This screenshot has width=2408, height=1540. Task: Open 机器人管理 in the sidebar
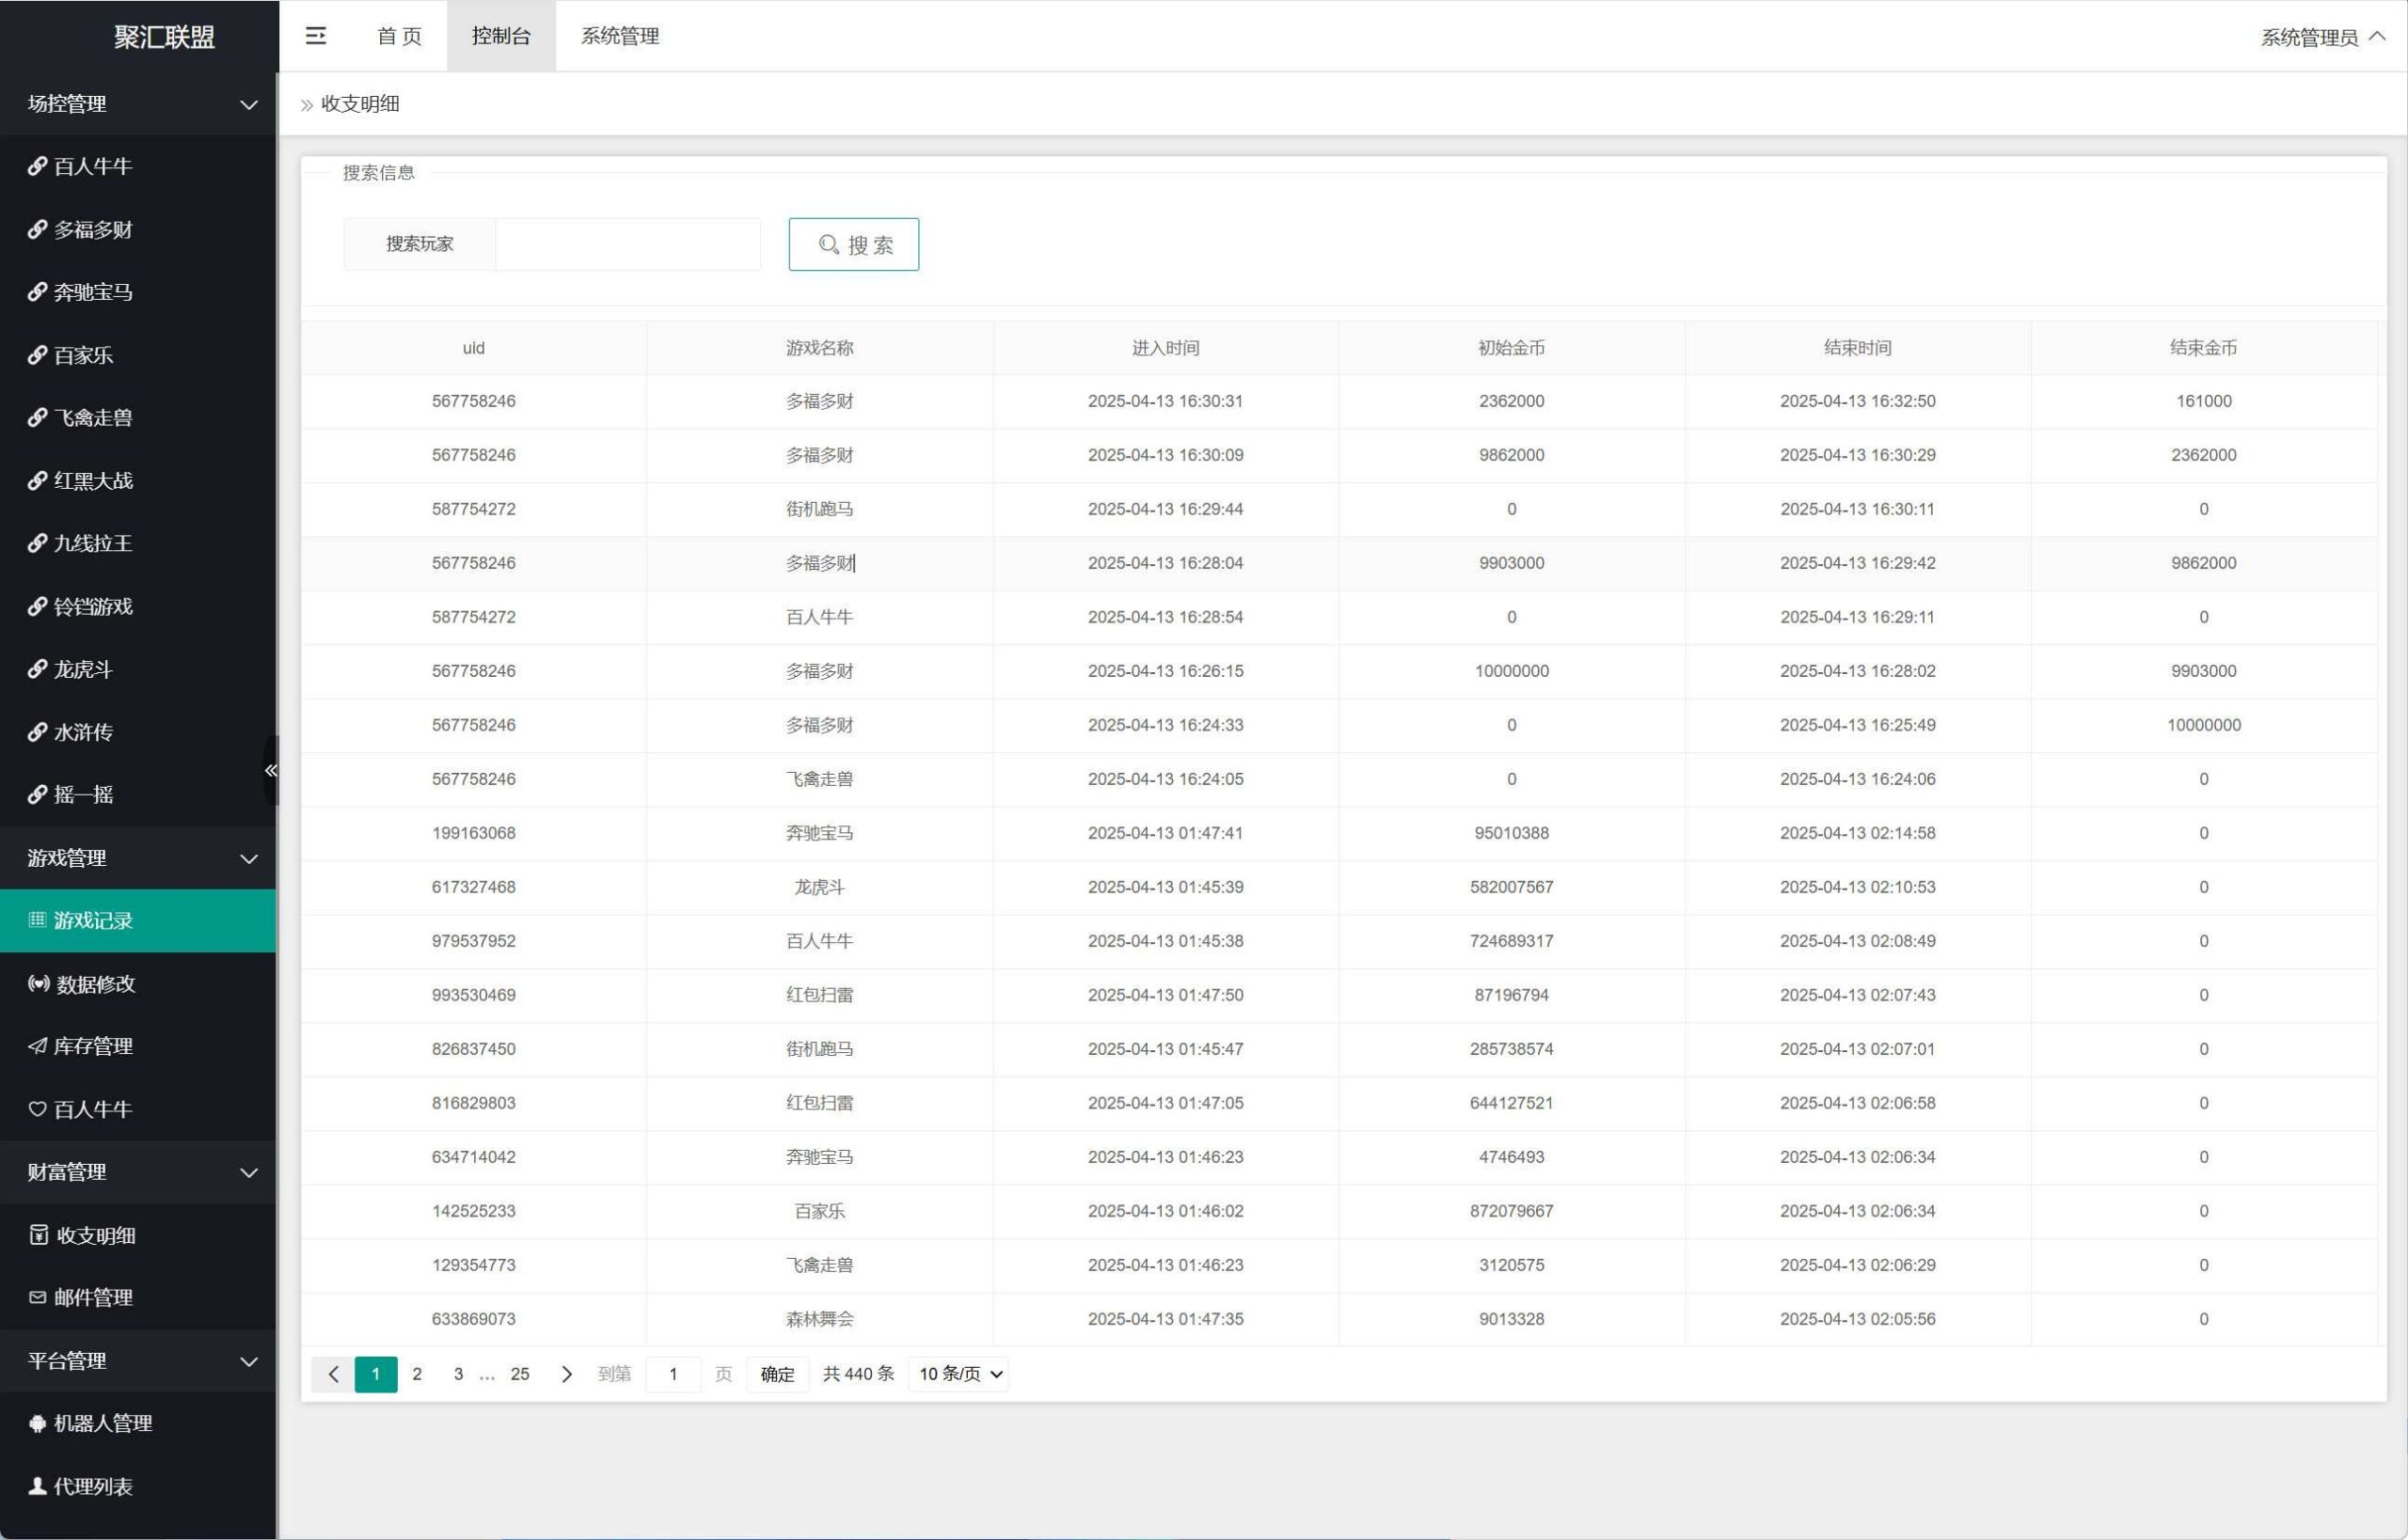click(x=102, y=1424)
